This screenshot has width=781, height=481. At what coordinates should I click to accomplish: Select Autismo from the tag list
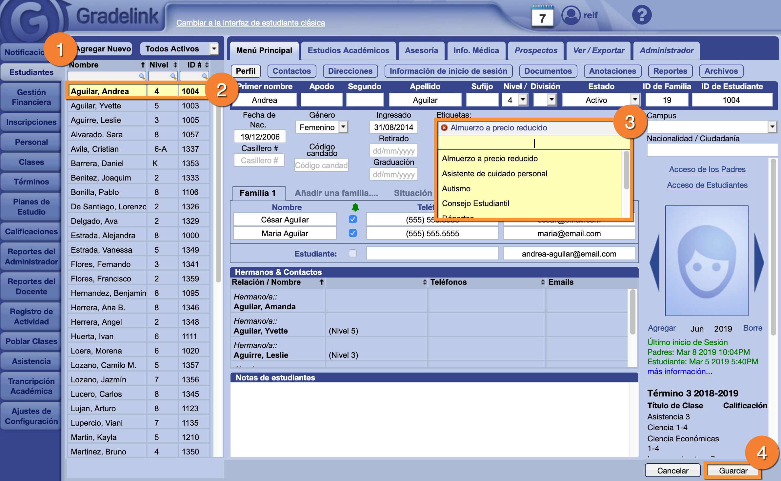click(x=456, y=189)
